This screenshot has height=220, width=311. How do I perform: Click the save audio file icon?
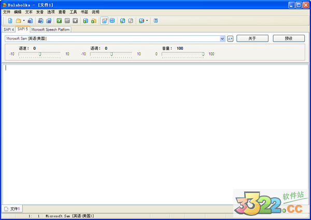click(x=40, y=21)
